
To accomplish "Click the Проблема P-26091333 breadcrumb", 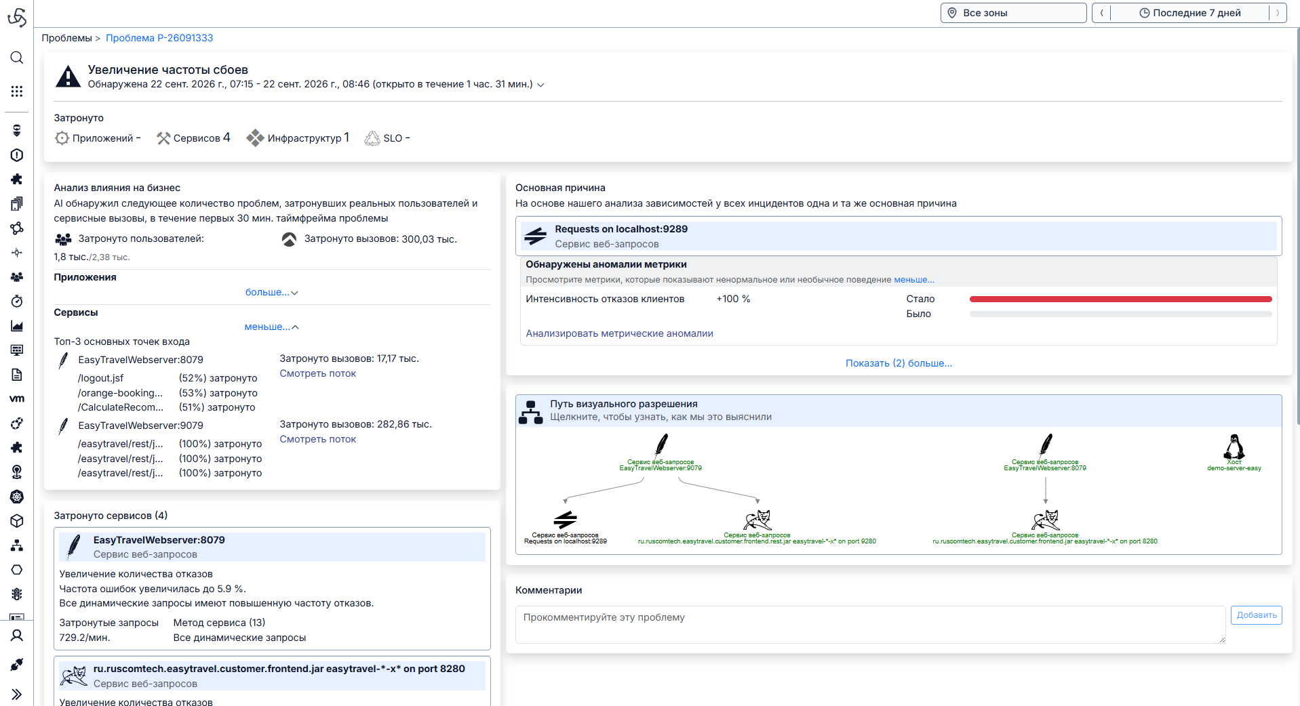I will 159,38.
